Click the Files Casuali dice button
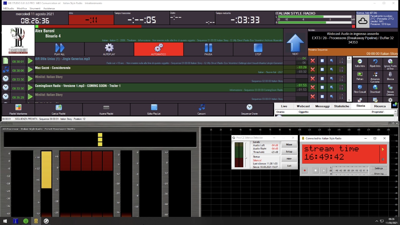Viewport: 400px width, 225px height. coord(360,89)
